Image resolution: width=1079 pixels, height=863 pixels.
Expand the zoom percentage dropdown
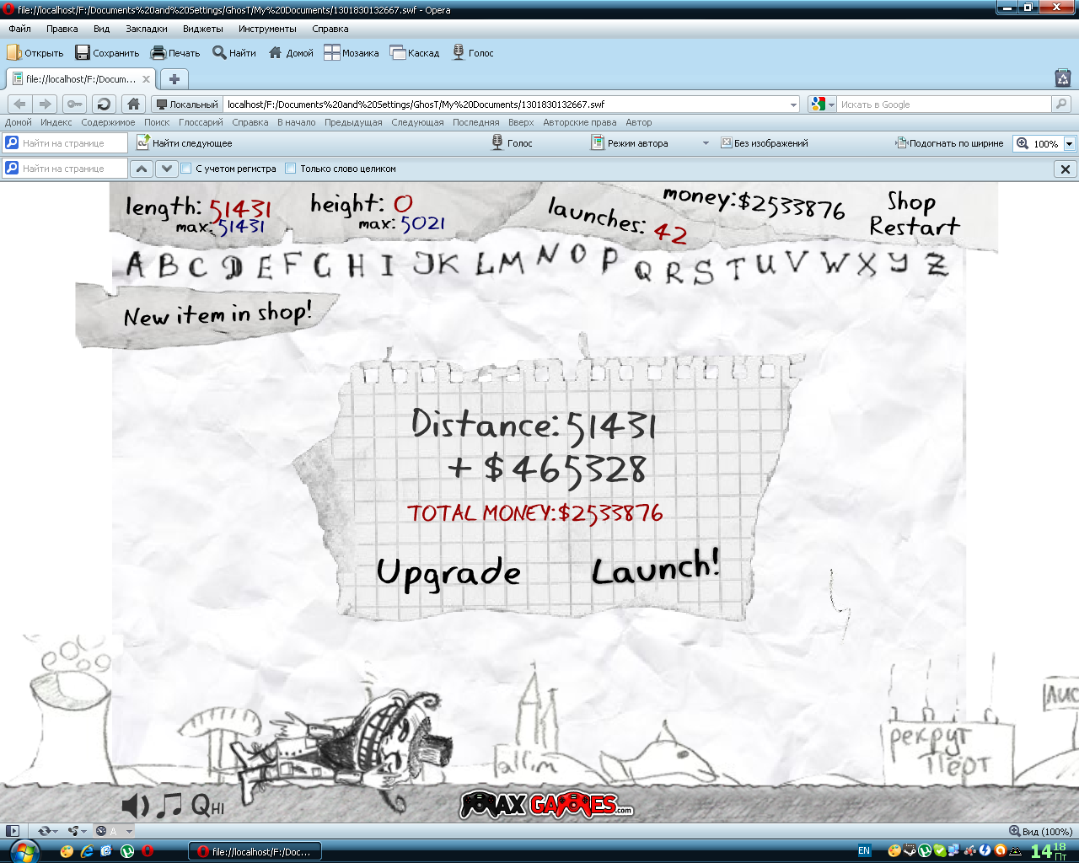pyautogui.click(x=1069, y=143)
